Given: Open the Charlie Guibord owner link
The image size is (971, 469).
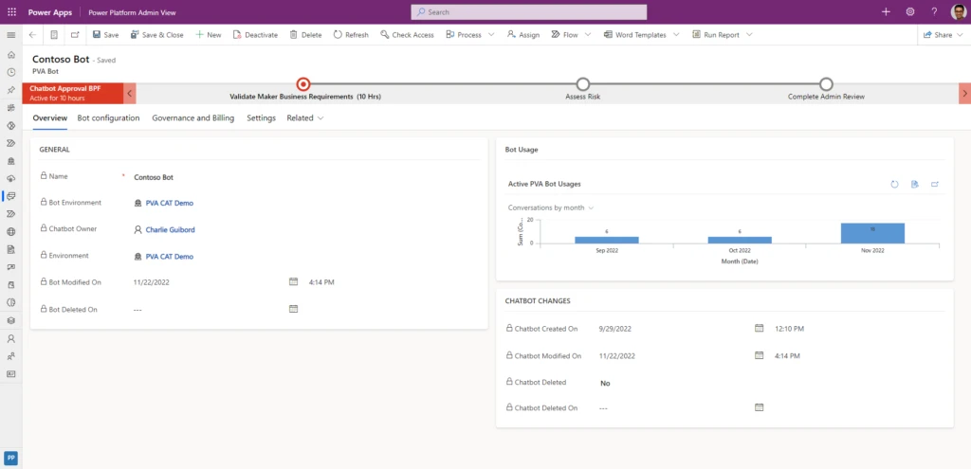Looking at the screenshot, I should 170,229.
